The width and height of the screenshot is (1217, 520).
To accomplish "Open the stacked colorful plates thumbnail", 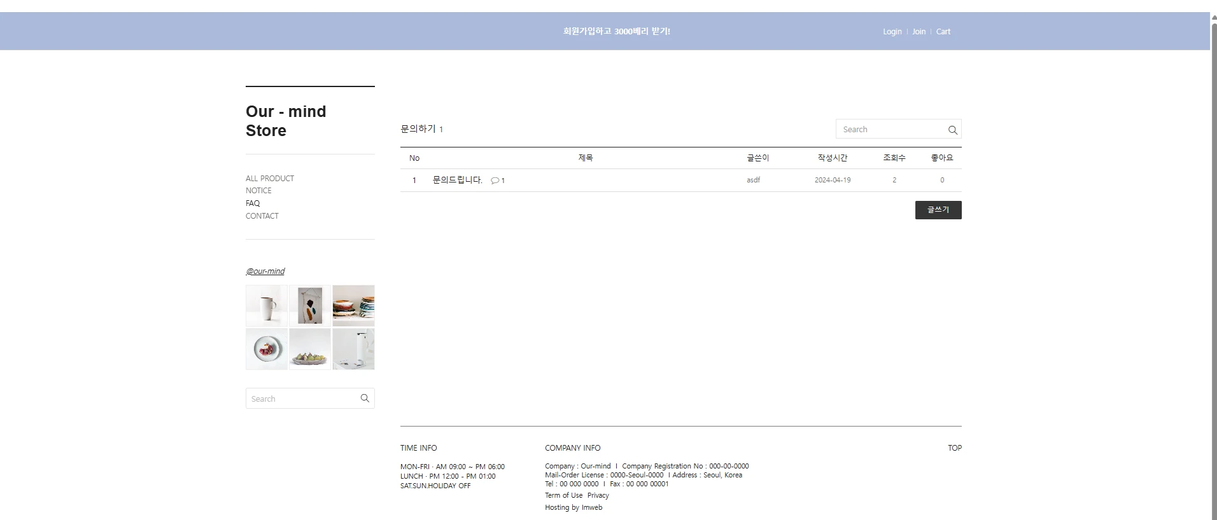I will (x=353, y=306).
